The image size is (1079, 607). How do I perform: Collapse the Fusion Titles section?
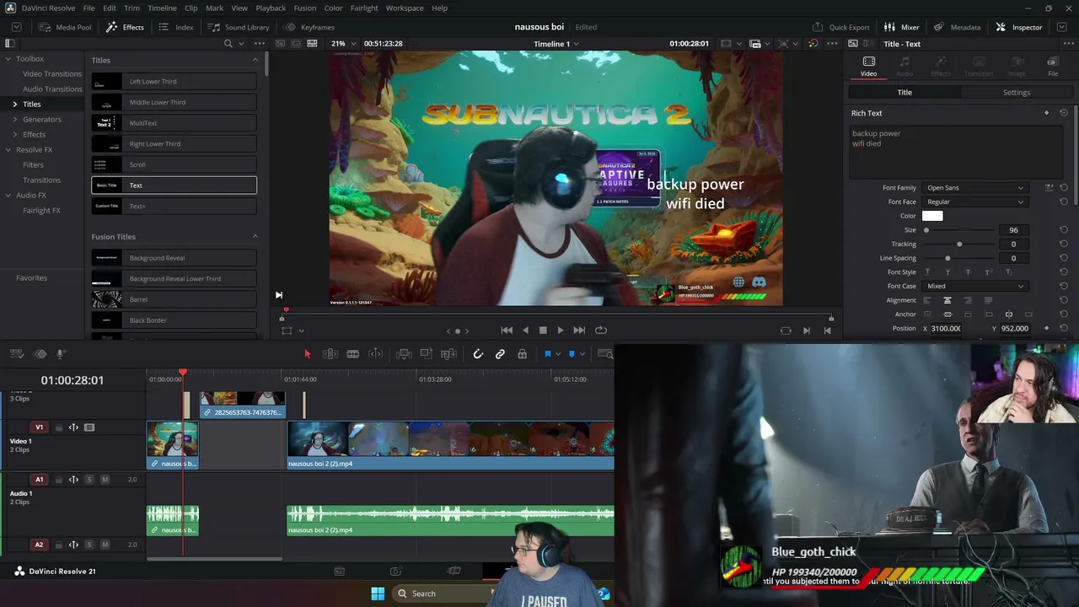255,237
